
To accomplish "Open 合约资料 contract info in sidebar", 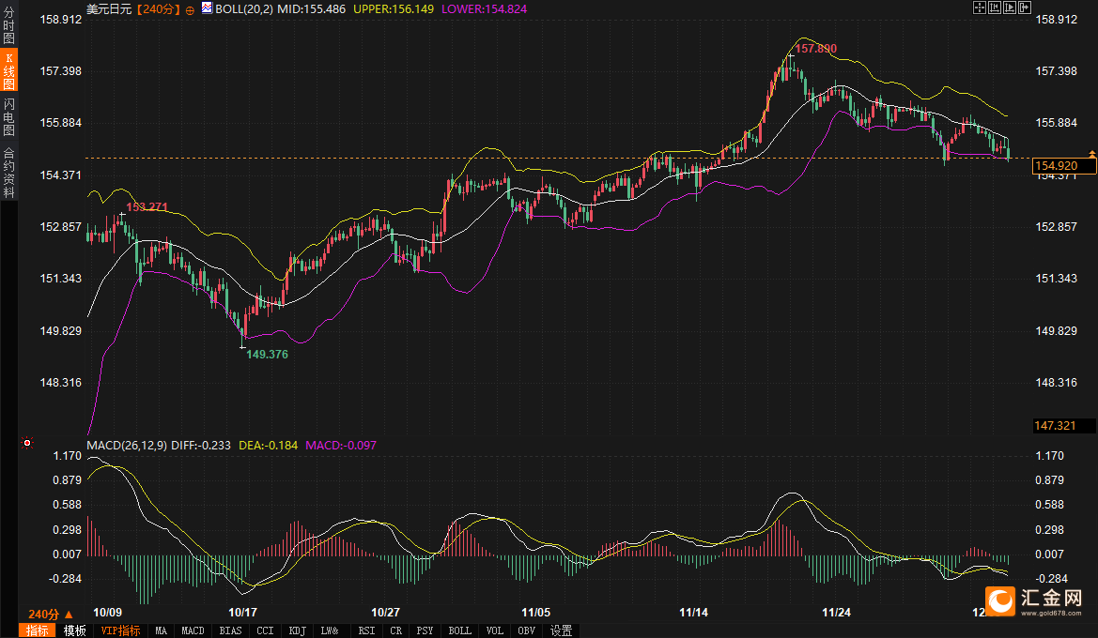I will tap(8, 172).
